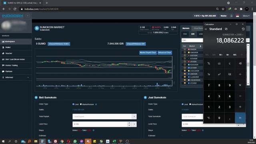Click Calculator backspace key

[240, 64]
